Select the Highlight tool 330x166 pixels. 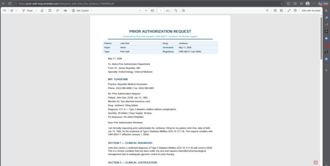click(12, 11)
